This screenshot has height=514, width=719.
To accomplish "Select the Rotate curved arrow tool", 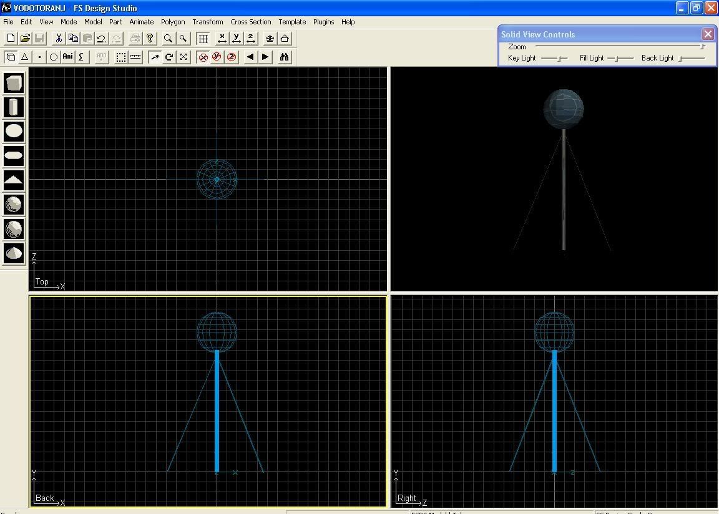I will 169,57.
